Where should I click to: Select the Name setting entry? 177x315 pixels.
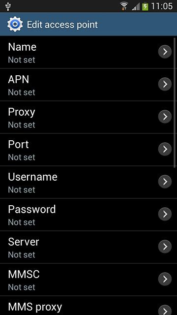88,52
